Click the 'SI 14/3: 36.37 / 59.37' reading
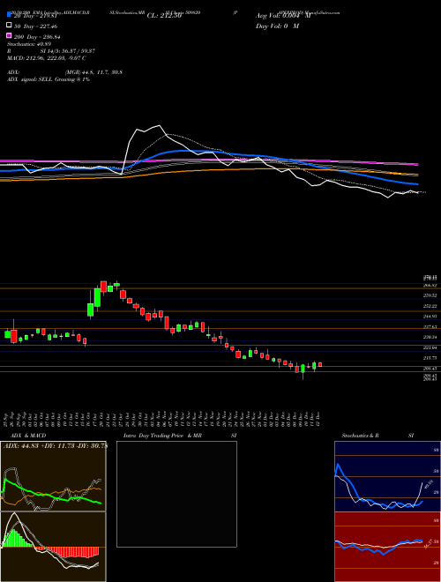The height and width of the screenshot is (582, 441). [68, 51]
